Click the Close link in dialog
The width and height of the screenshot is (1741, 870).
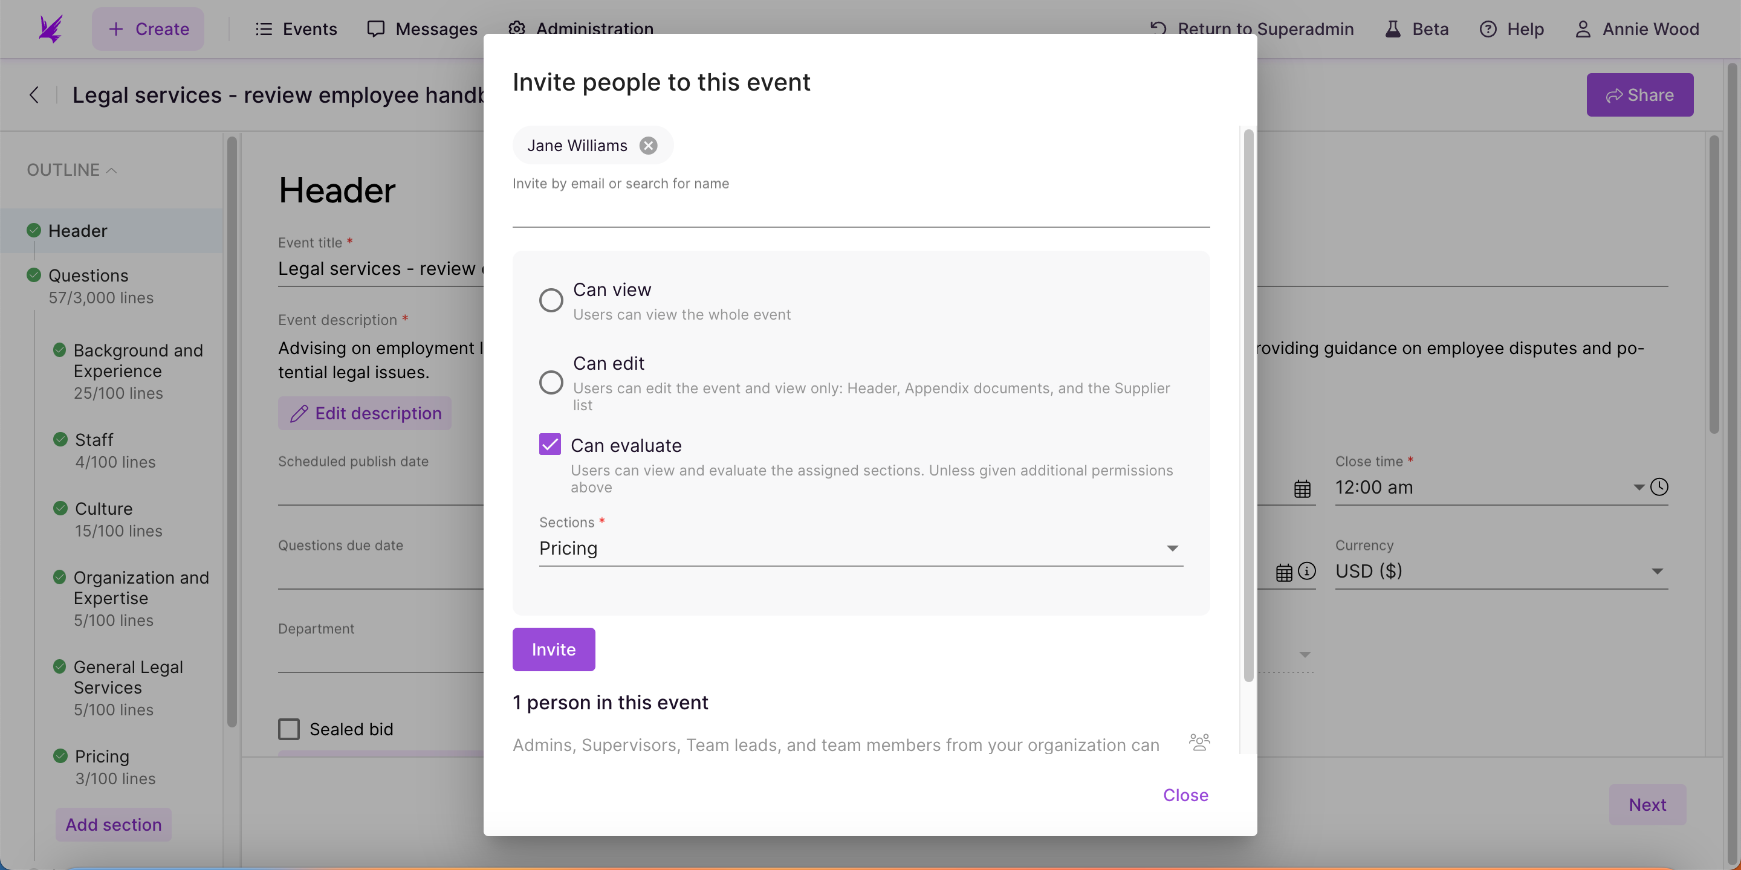pos(1185,795)
